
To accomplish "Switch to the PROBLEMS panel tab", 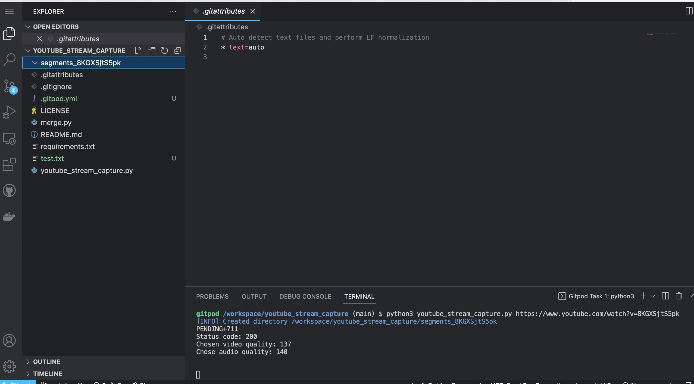I will [x=212, y=296].
